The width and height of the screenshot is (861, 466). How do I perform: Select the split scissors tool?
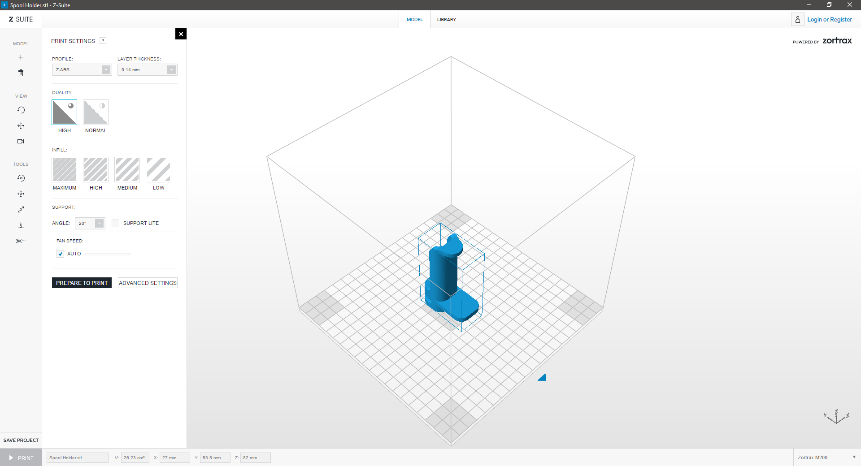pyautogui.click(x=21, y=241)
